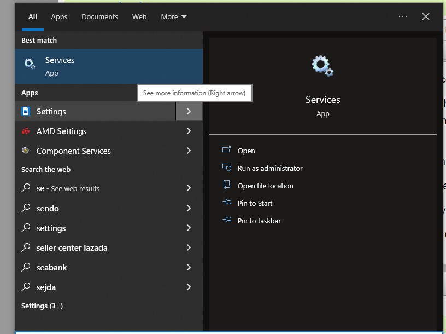The image size is (446, 334).
Task: Expand 'se - See web results' arrow
Action: (189, 188)
